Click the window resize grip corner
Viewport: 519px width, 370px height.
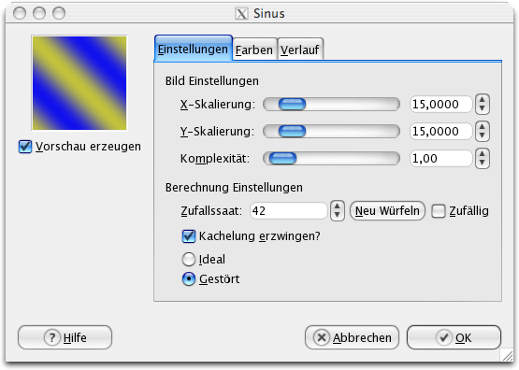(507, 355)
